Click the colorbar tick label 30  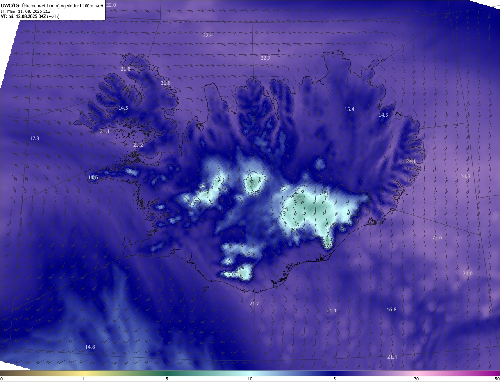(x=416, y=379)
